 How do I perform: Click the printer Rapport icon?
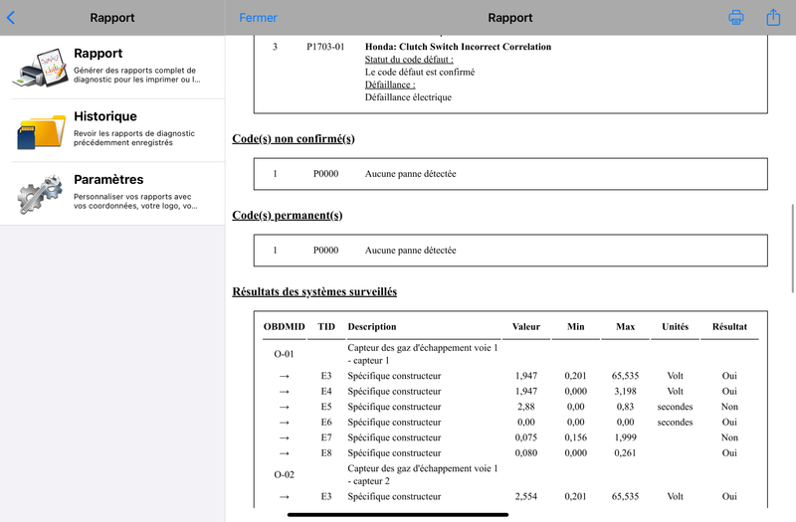tap(41, 67)
